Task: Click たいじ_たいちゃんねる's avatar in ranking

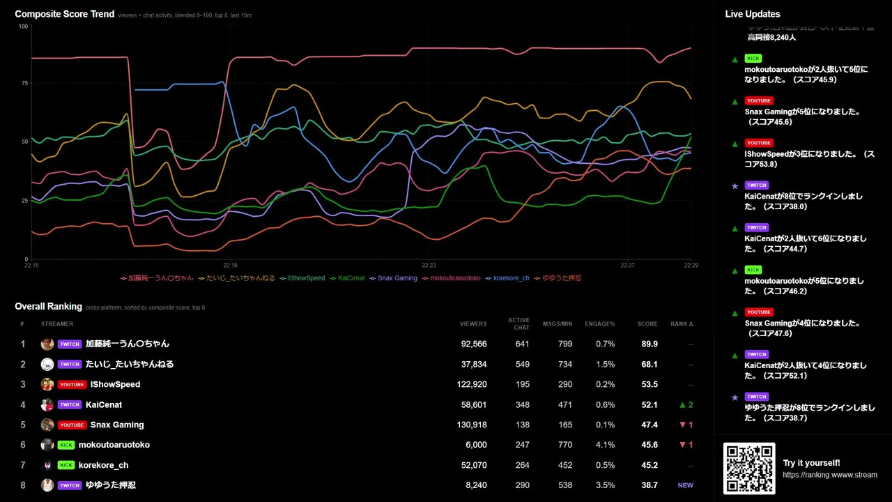Action: (x=47, y=364)
